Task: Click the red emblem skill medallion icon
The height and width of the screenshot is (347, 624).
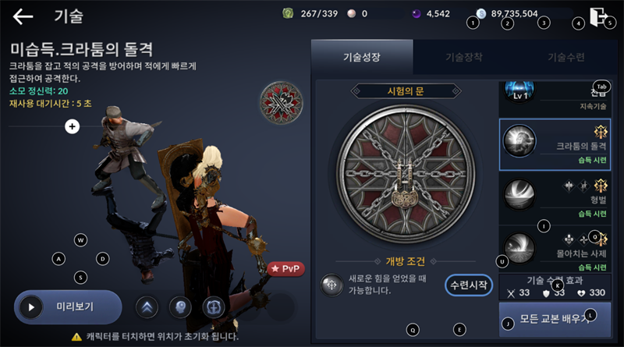Action: click(282, 103)
